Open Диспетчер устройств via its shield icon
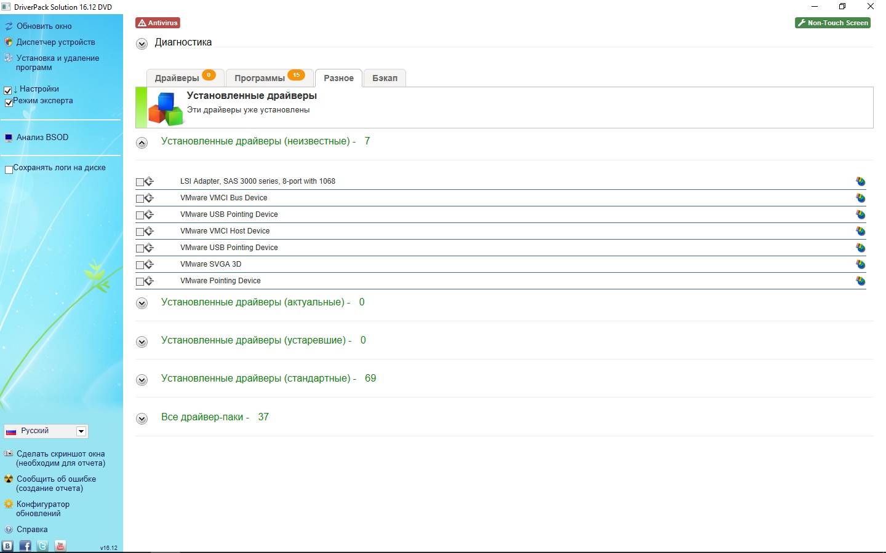Viewport: 886px width, 553px height. pos(9,42)
